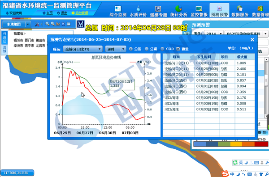Open the 水质评价 water drop icon
This screenshot has height=177, width=269.
click(138, 8)
